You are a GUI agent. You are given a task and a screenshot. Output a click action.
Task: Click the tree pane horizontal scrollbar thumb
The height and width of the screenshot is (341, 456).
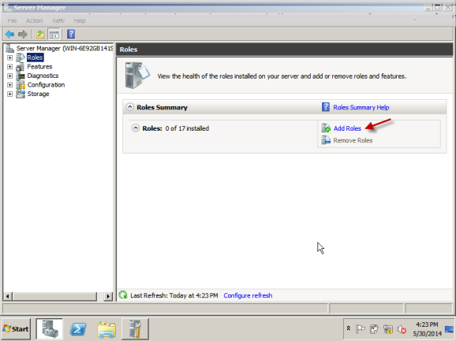[x=54, y=296]
